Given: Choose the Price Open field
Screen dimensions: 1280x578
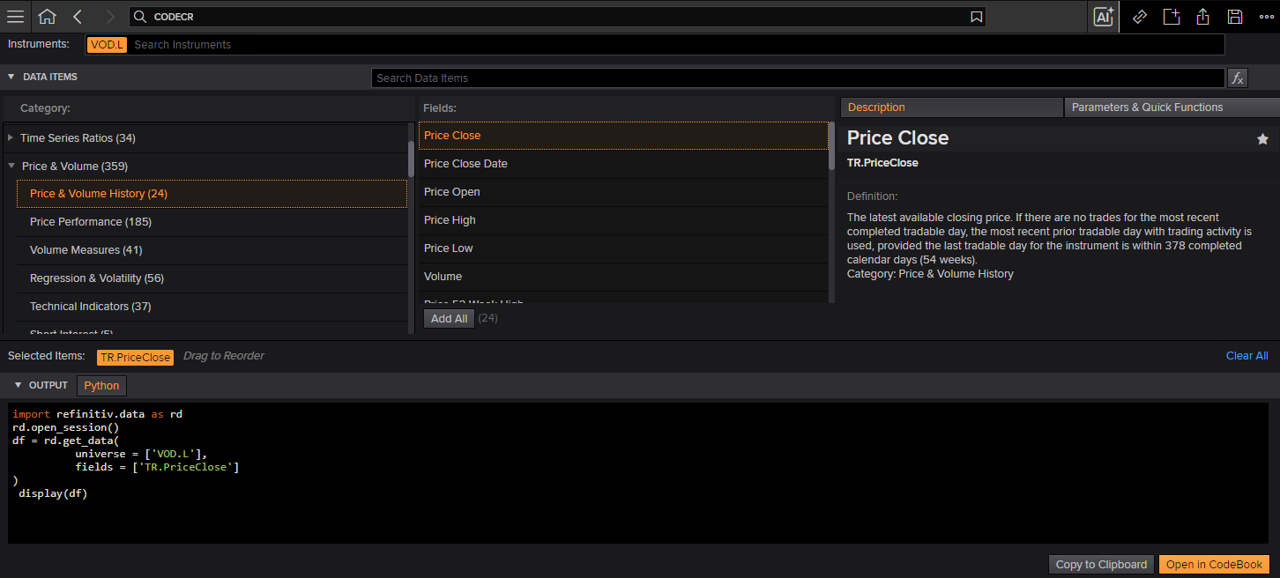Looking at the screenshot, I should tap(623, 192).
